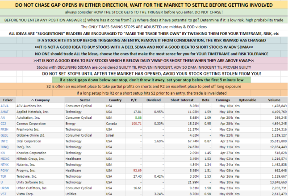Open the INTC ticker link
Image resolution: width=288 pixels, height=196 pixels.
(x=4, y=141)
